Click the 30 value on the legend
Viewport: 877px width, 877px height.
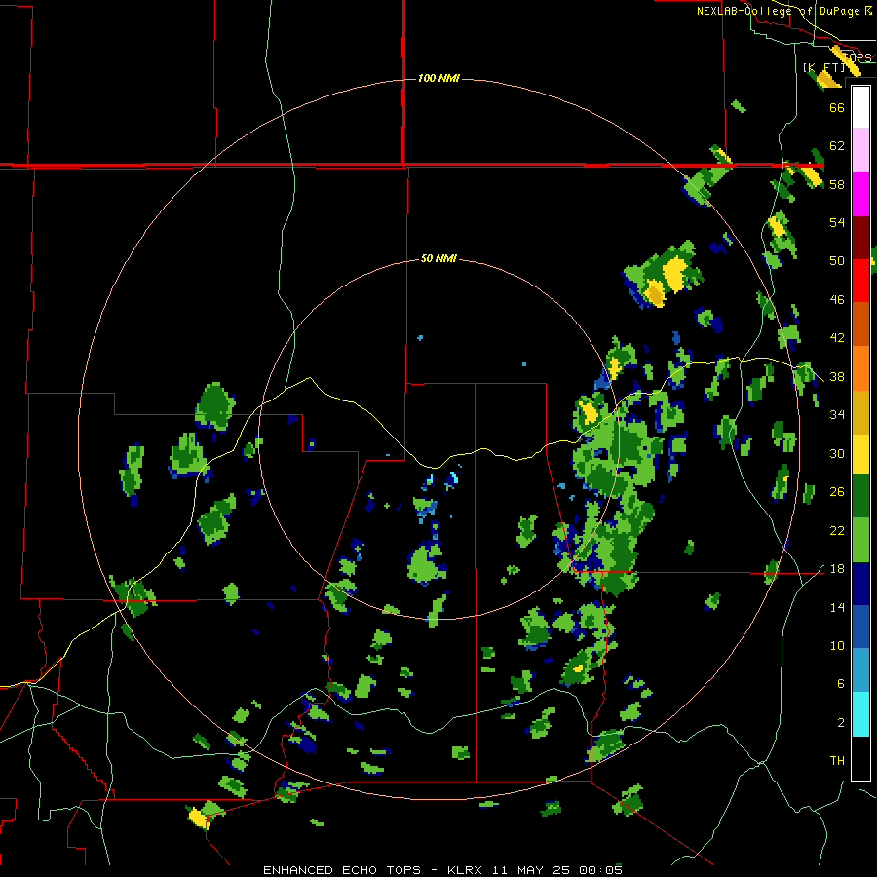tap(837, 453)
